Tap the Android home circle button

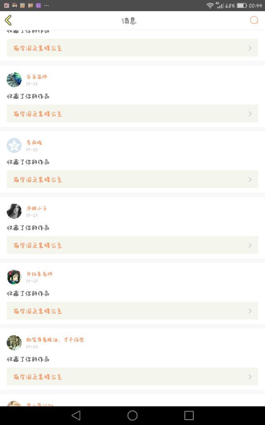[x=132, y=415]
